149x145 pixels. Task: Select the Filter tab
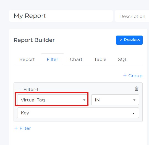pos(53,60)
